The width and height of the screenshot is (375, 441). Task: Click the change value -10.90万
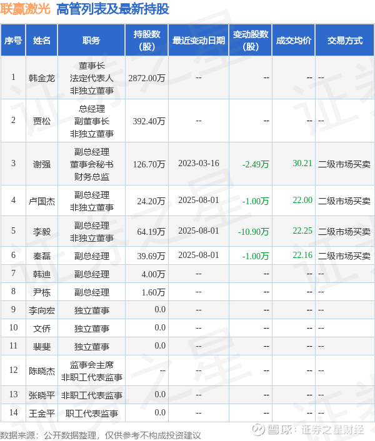(253, 232)
